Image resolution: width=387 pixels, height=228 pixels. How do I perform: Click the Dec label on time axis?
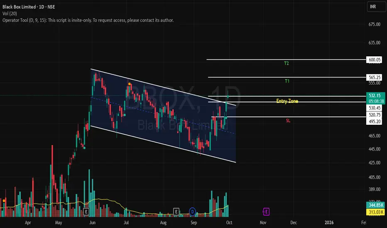coord(294,223)
